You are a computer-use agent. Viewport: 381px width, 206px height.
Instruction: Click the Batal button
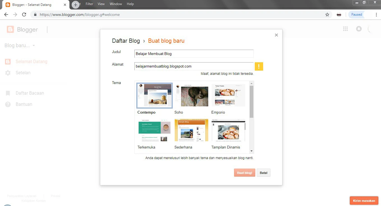(263, 173)
